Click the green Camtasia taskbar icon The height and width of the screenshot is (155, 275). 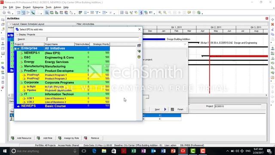click(x=193, y=151)
